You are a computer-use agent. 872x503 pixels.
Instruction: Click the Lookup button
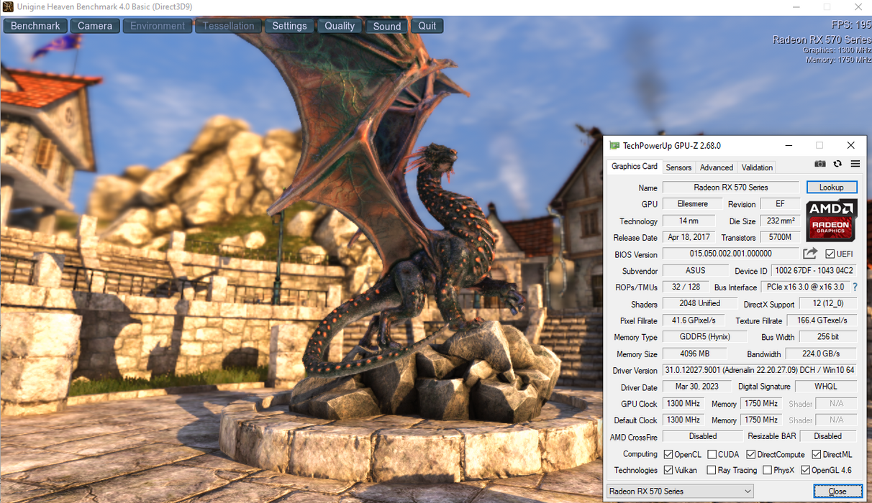(x=831, y=188)
